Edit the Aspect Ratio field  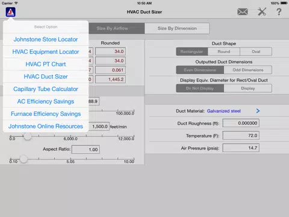[x=85, y=149]
